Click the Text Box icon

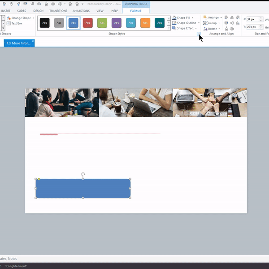point(9,23)
